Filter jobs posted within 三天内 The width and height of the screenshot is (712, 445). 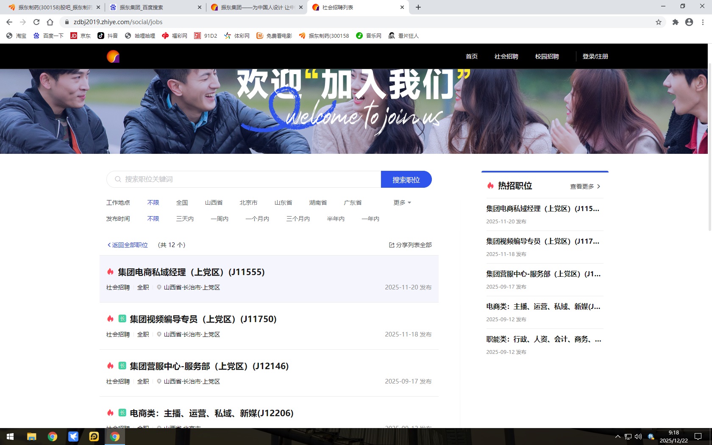[x=185, y=219]
